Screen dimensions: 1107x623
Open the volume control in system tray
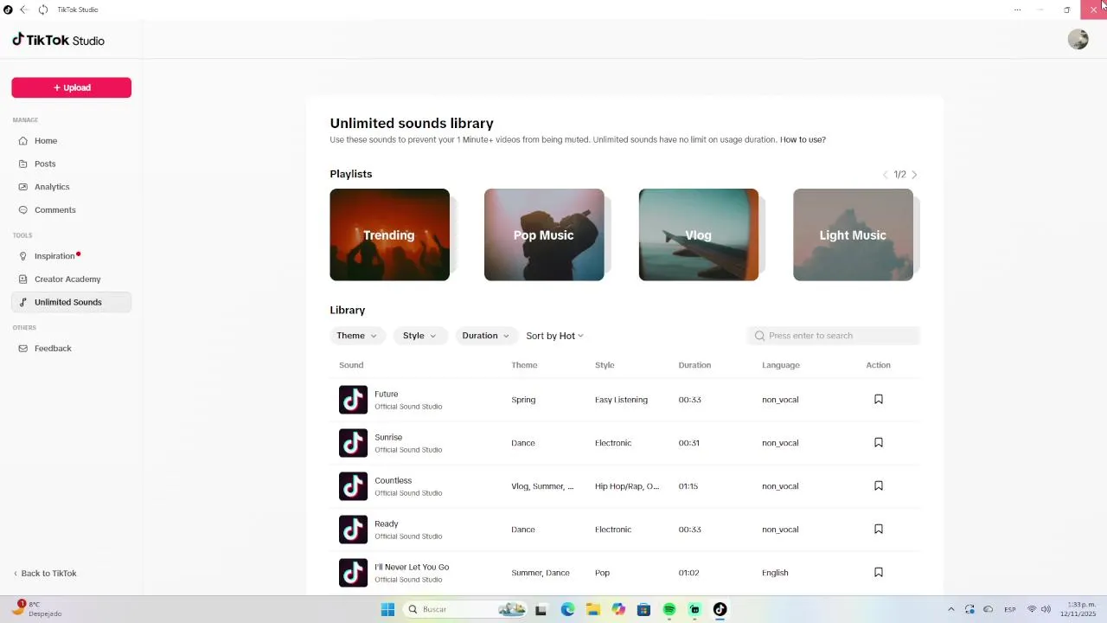point(1046,609)
